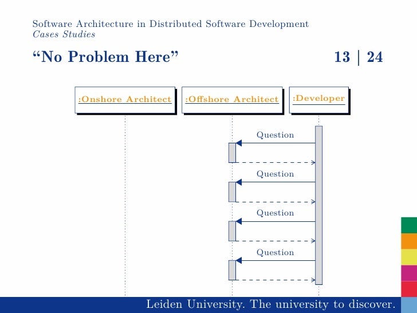The height and width of the screenshot is (313, 417).
Task: Click the magenta color block
Action: pyautogui.click(x=409, y=273)
